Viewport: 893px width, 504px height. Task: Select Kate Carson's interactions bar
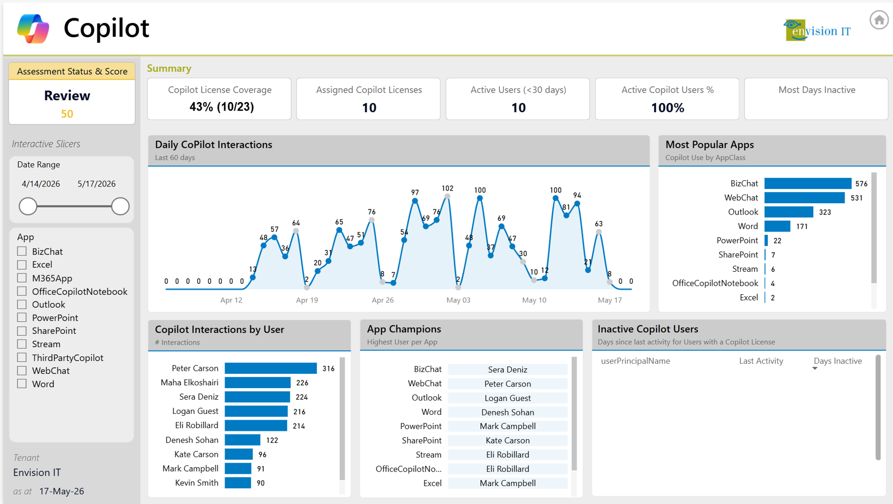pyautogui.click(x=239, y=454)
